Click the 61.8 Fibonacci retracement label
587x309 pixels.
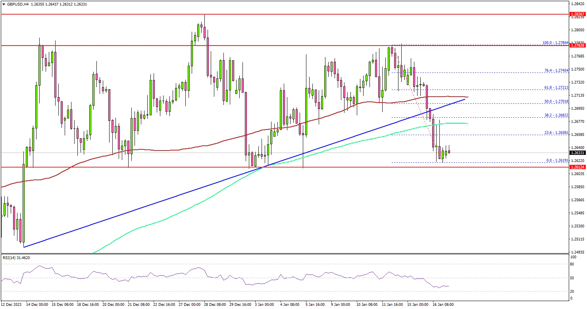[x=556, y=87]
